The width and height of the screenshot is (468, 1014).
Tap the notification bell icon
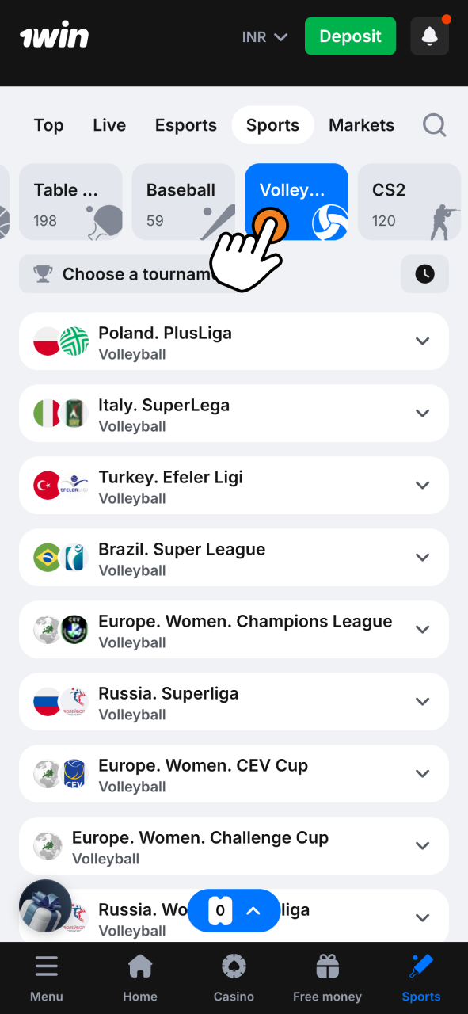click(429, 36)
